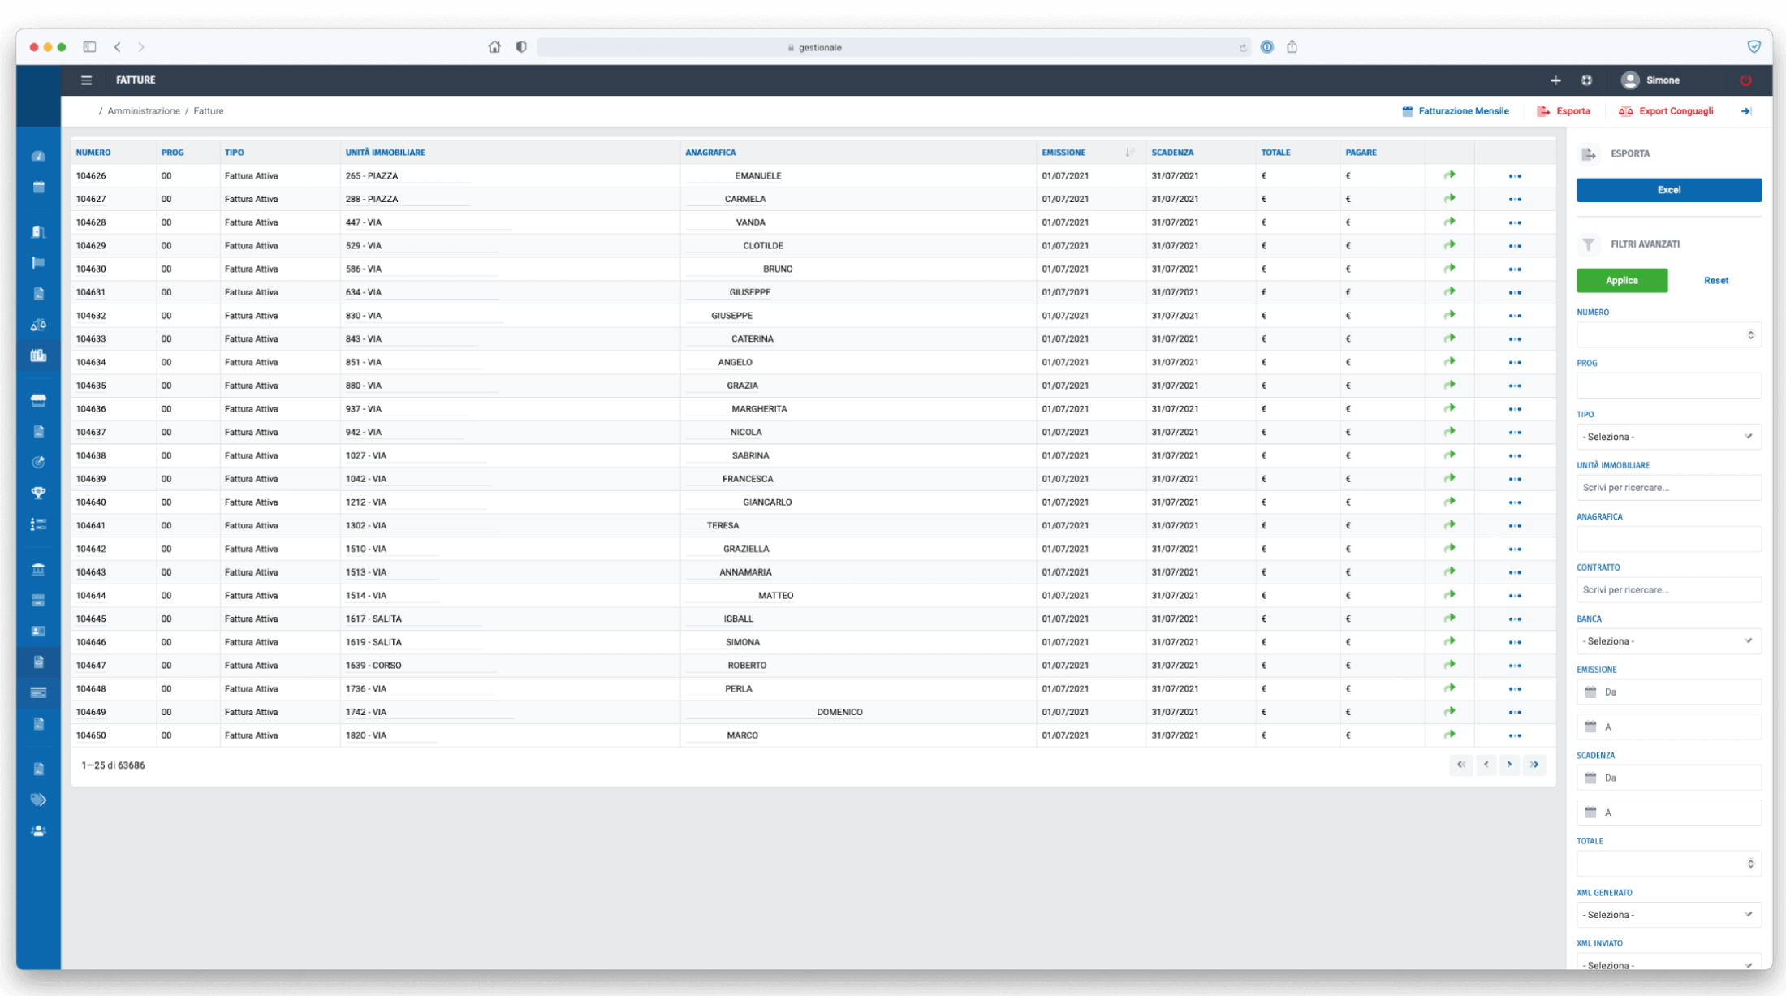The height and width of the screenshot is (996, 1786).
Task: Click the Reset filters link
Action: click(x=1715, y=280)
